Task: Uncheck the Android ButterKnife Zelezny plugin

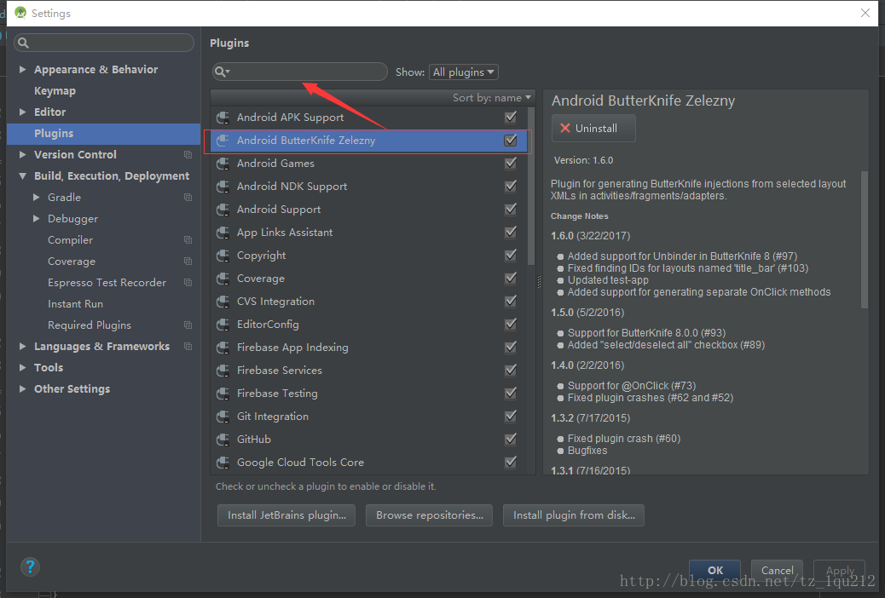Action: (511, 140)
